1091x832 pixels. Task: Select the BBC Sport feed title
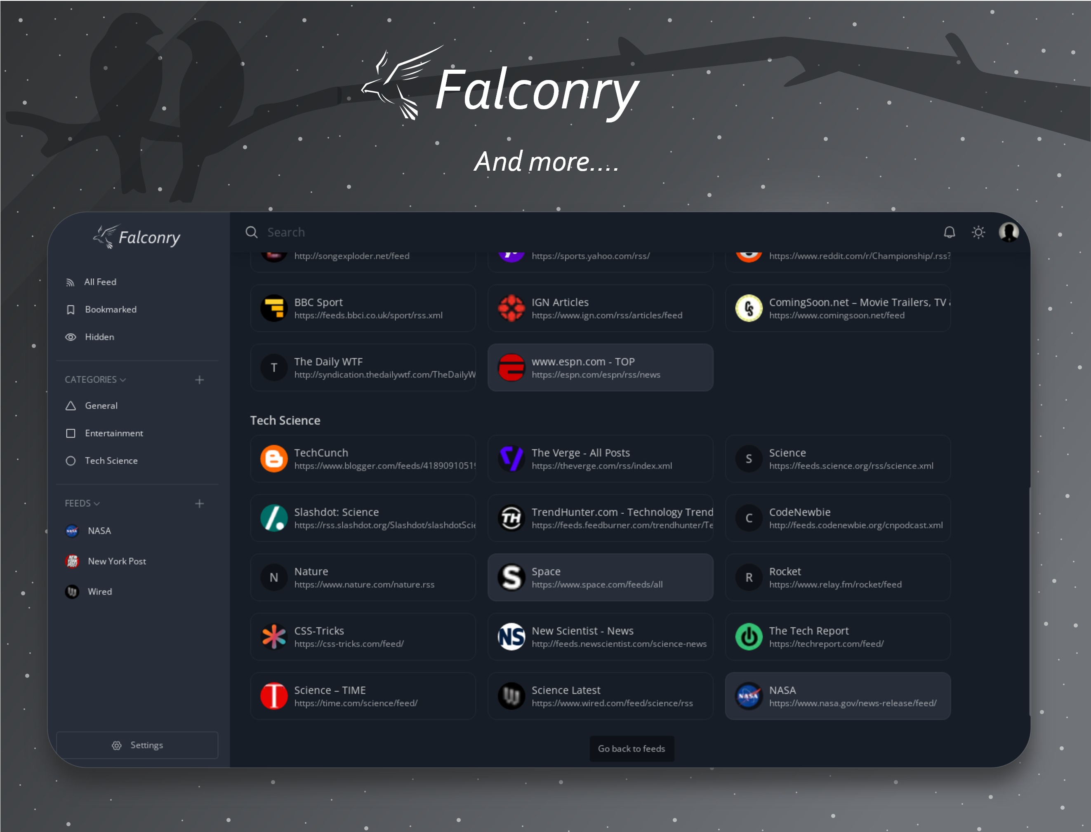tap(318, 302)
